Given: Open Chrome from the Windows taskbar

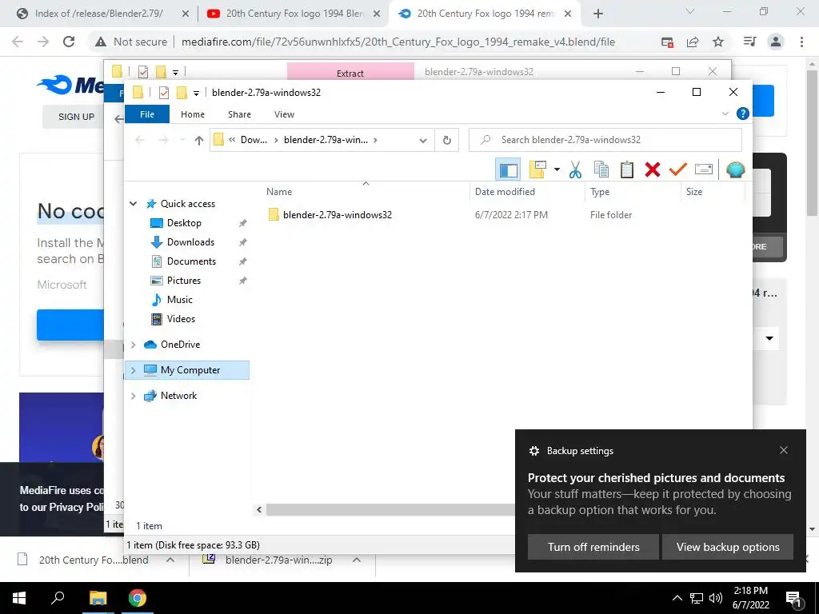Looking at the screenshot, I should [x=138, y=598].
